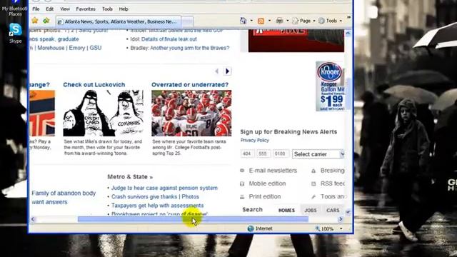Open Bradley: Another young arm for the Braves
The width and height of the screenshot is (457, 257).
180,48
